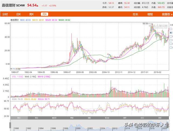Click the MA5: 42.83 legend label

point(25,20)
